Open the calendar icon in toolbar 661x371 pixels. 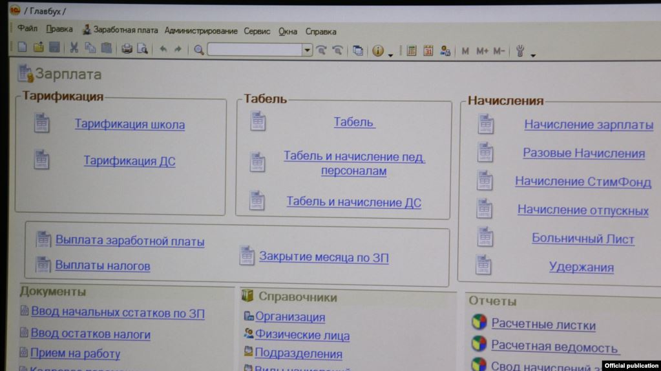[428, 50]
